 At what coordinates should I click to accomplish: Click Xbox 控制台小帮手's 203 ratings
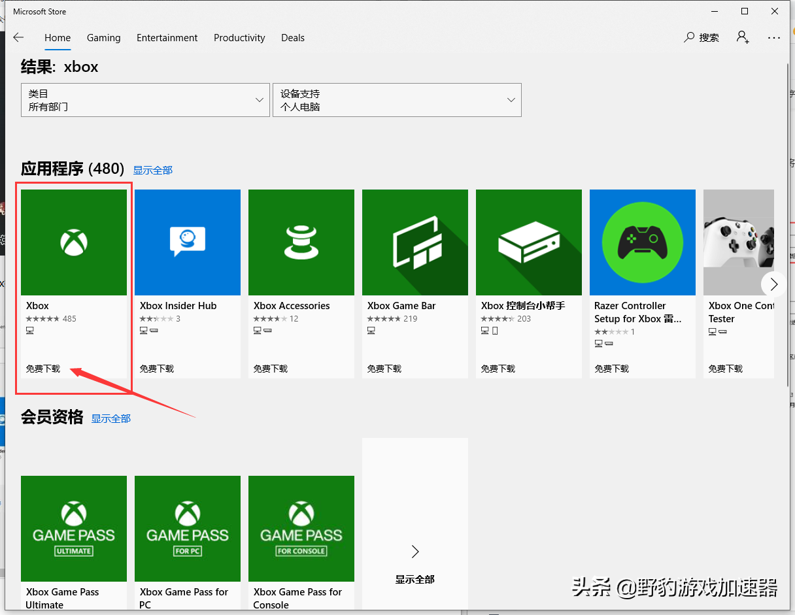click(506, 319)
